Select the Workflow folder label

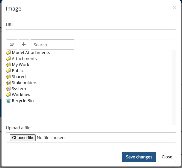coord(21,95)
